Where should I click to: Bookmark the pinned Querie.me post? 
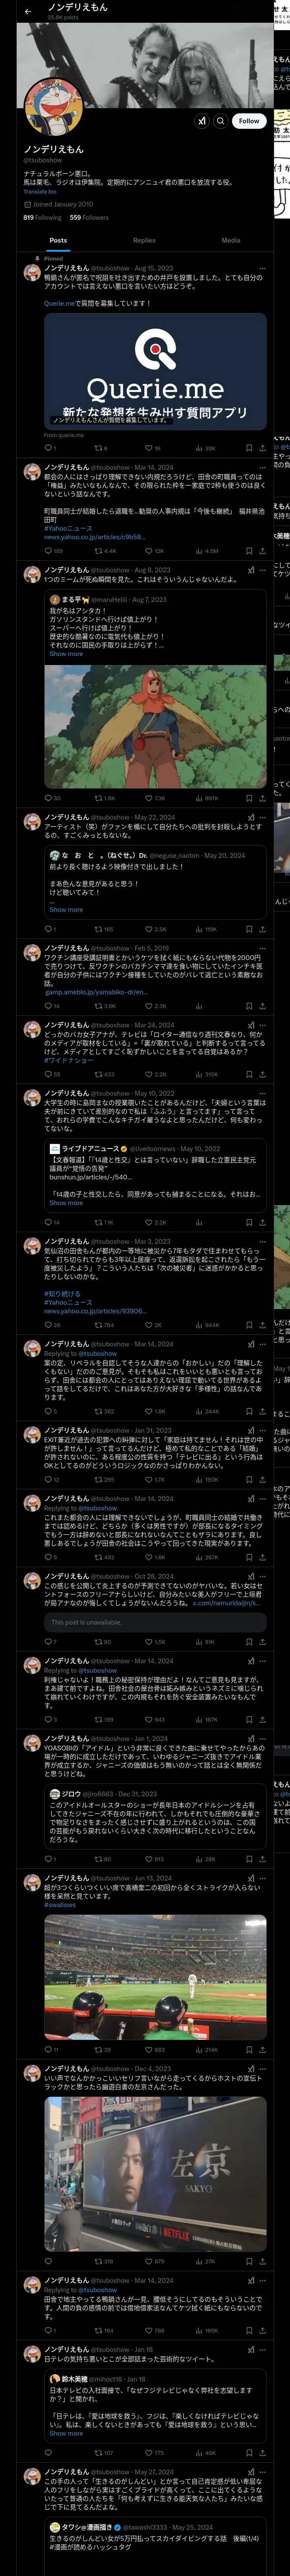coord(249,448)
